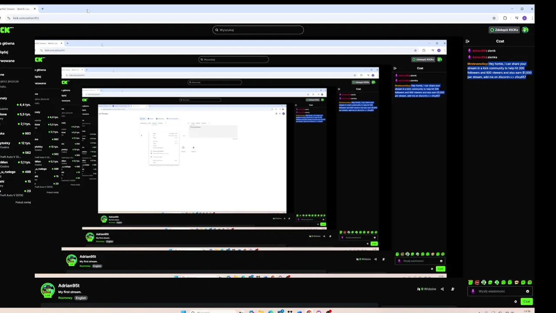Send the message with the green Czat button
The image size is (556, 313).
(x=526, y=301)
